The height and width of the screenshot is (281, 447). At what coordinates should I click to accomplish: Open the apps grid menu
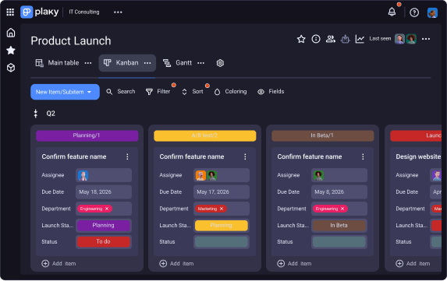10,12
